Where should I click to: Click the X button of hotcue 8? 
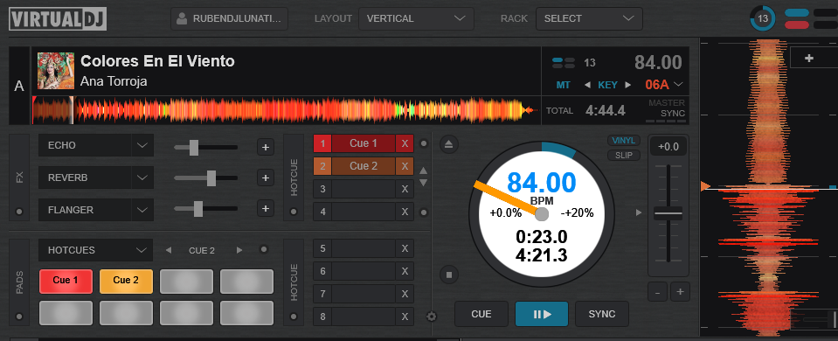point(405,317)
